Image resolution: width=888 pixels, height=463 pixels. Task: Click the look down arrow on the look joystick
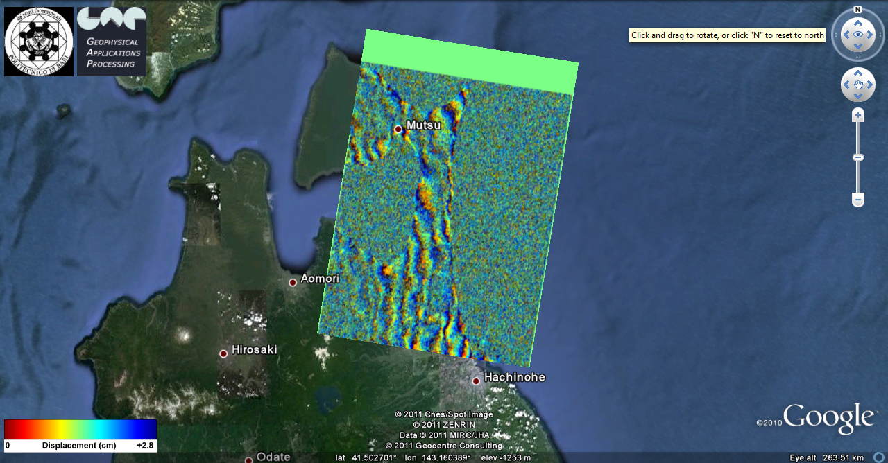tap(858, 46)
